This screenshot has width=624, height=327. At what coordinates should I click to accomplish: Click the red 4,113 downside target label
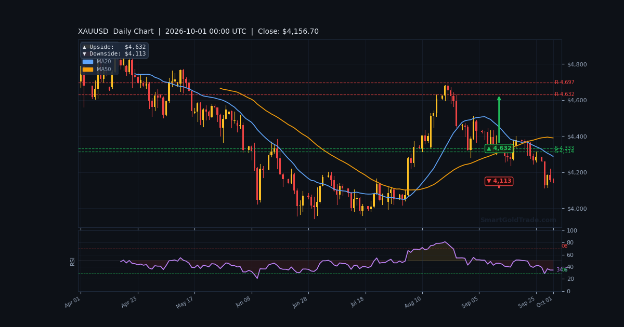coord(499,181)
